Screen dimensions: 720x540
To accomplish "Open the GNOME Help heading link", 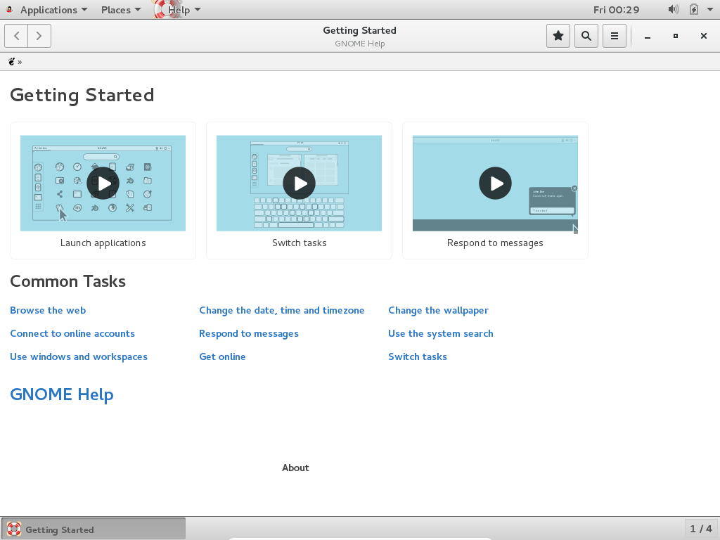I will (x=62, y=394).
